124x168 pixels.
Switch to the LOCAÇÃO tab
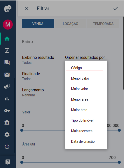pyautogui.click(x=71, y=24)
